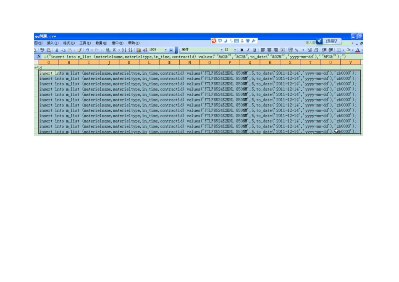Image resolution: width=399 pixels, height=282 pixels.
Task: Click Decrease Decimal icon
Action: point(316,50)
